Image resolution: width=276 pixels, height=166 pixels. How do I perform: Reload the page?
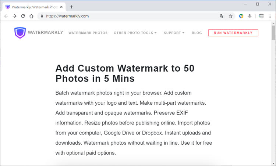pyautogui.click(x=23, y=16)
